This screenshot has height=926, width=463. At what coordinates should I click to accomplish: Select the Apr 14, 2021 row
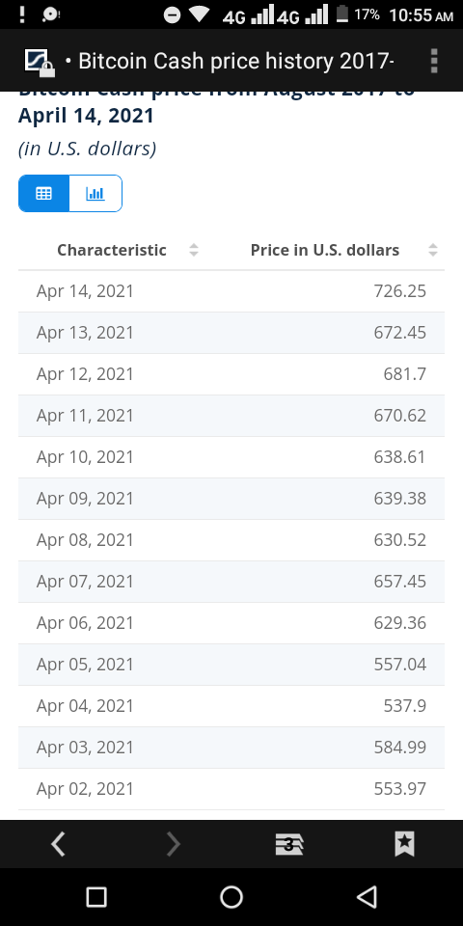(x=231, y=291)
